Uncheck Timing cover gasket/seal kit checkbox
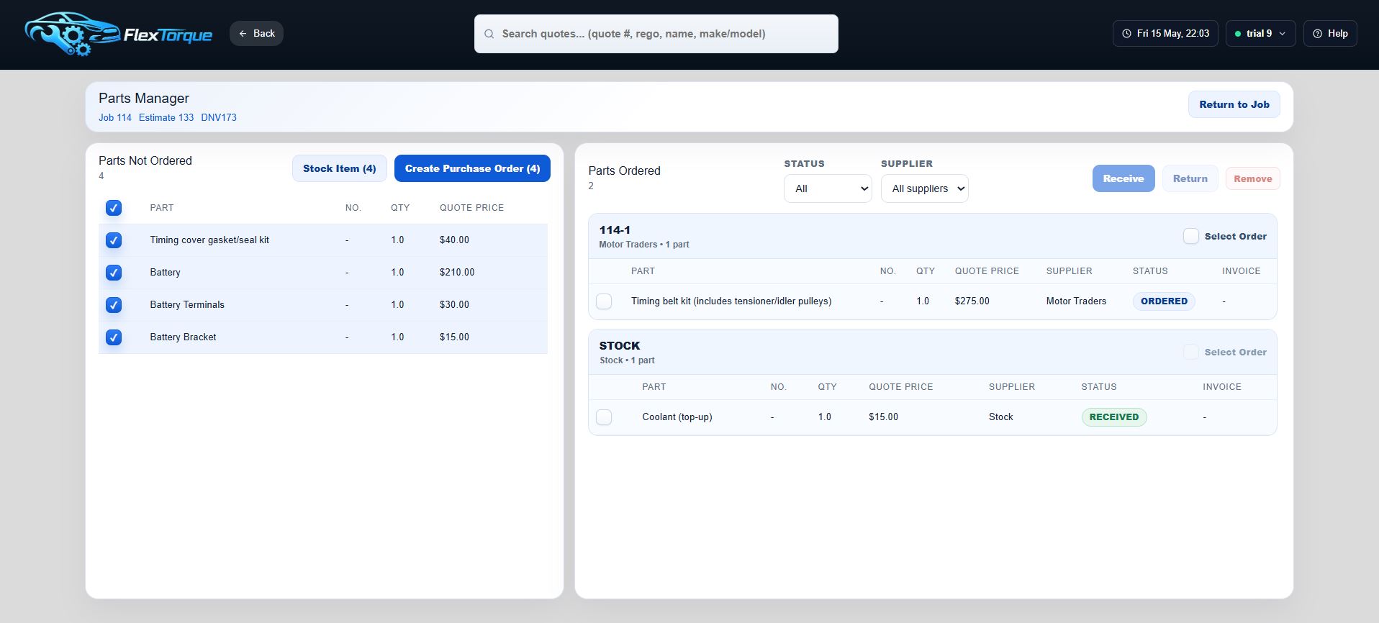1379x623 pixels. pyautogui.click(x=114, y=240)
